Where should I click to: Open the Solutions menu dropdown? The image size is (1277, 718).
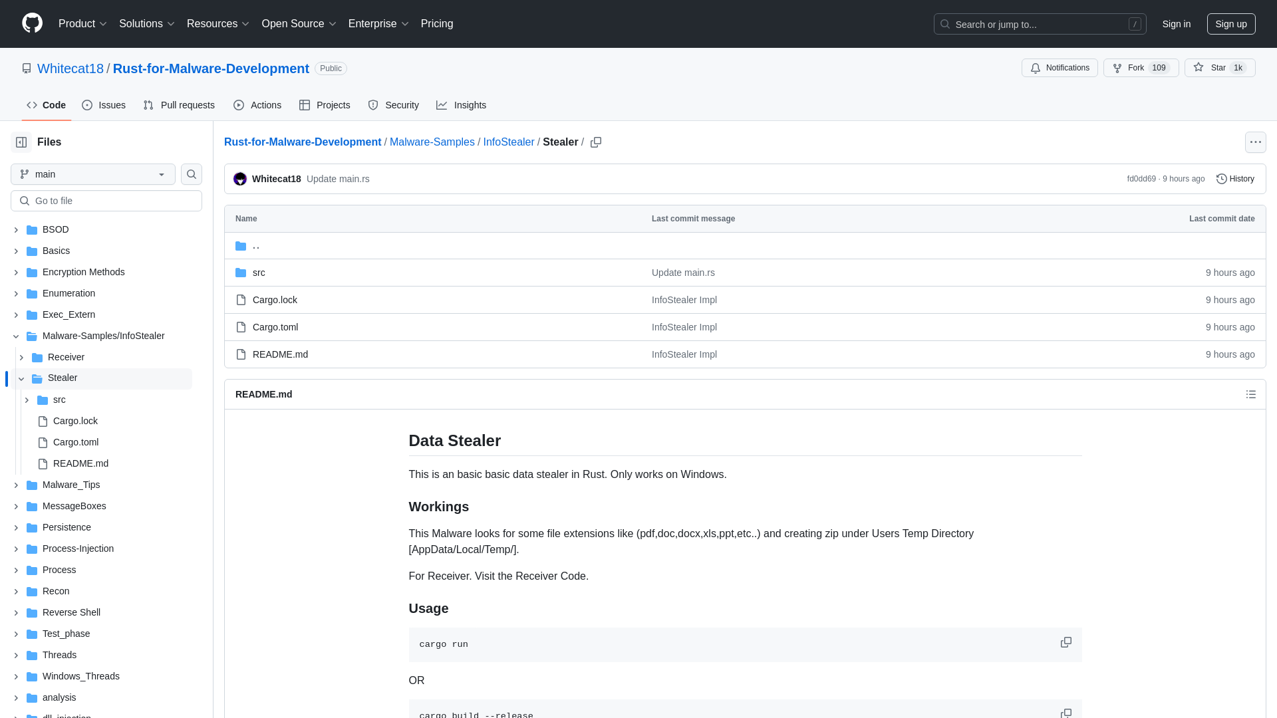pyautogui.click(x=146, y=24)
